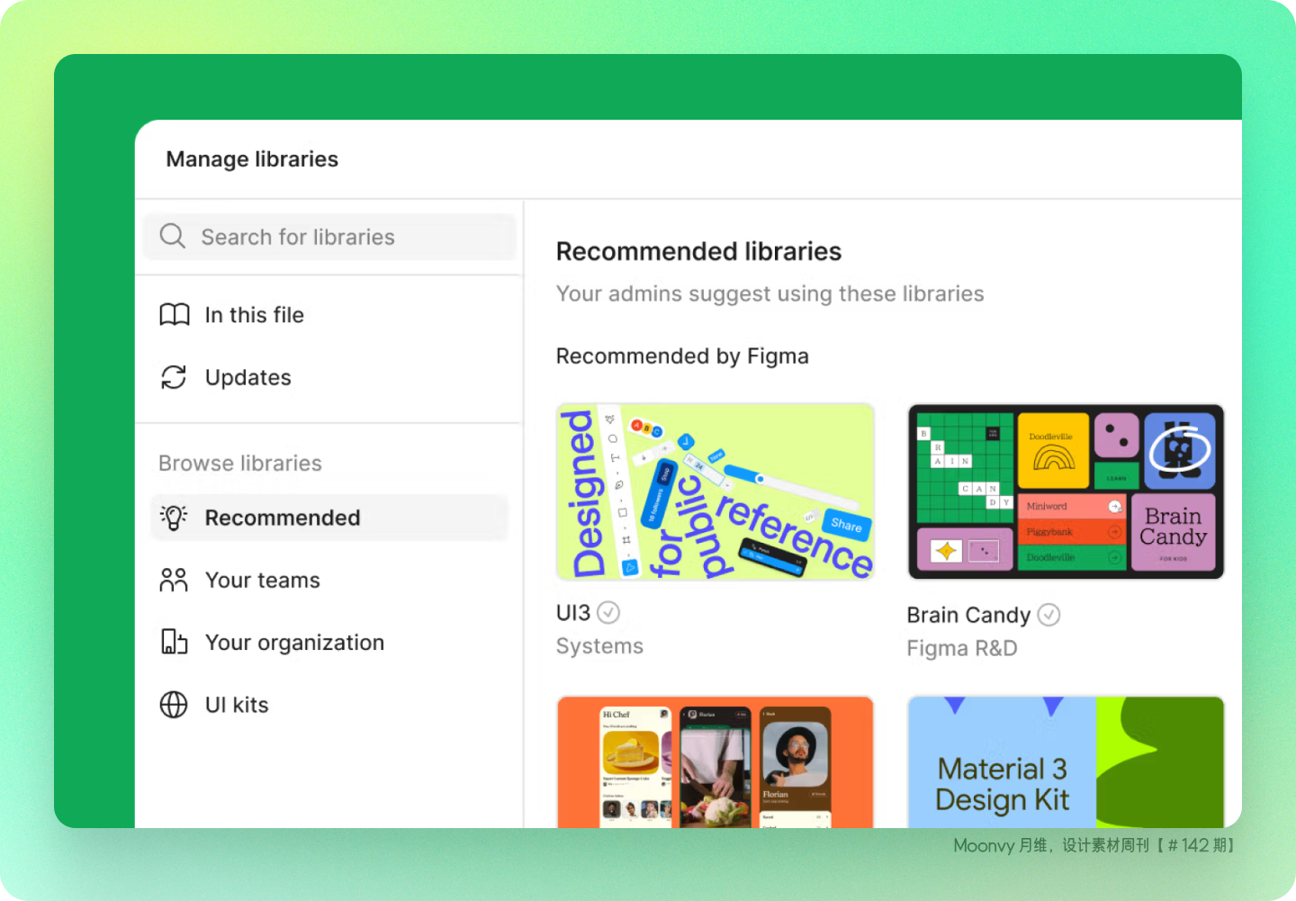Click the Brain Candy library title
The image size is (1296, 901).
(968, 615)
